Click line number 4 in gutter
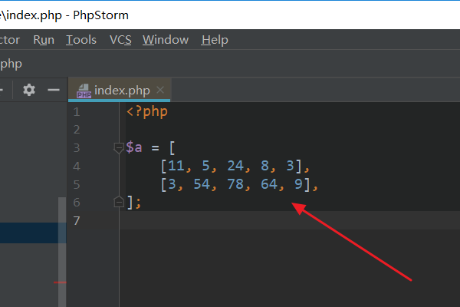The image size is (460, 307). click(x=77, y=167)
